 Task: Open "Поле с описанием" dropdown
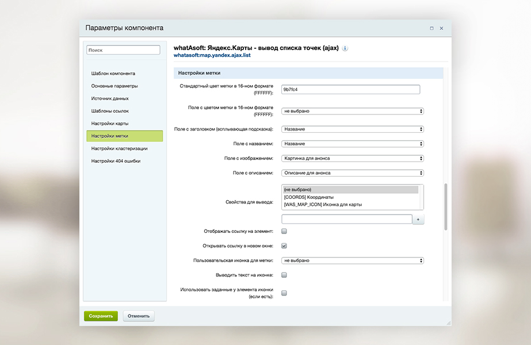pyautogui.click(x=353, y=172)
